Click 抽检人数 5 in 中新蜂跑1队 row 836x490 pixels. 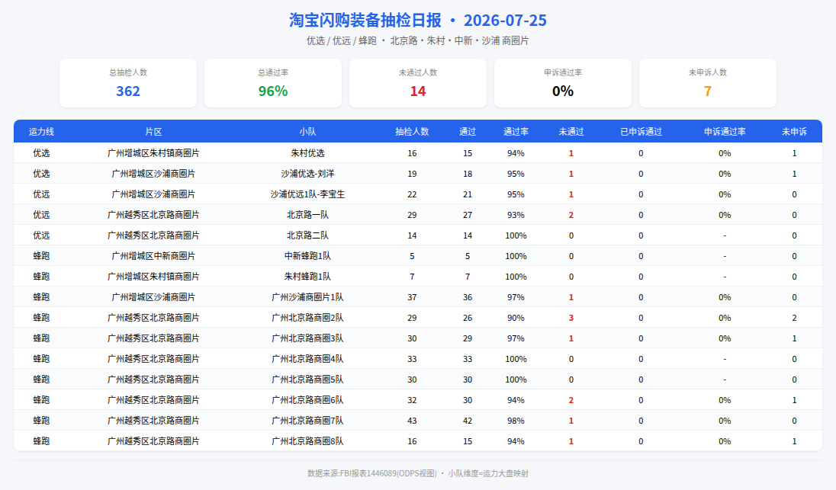pyautogui.click(x=412, y=256)
